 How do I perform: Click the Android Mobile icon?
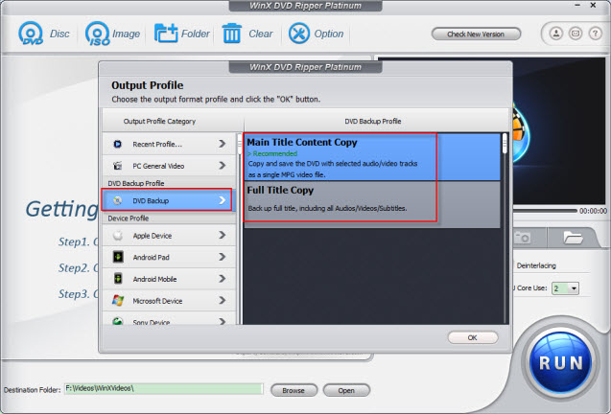(118, 279)
